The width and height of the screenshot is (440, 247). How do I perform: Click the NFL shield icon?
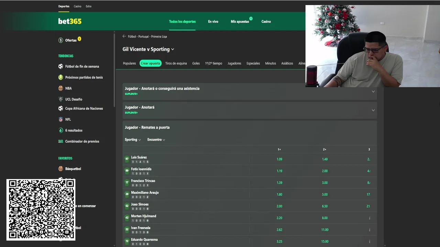click(x=61, y=119)
